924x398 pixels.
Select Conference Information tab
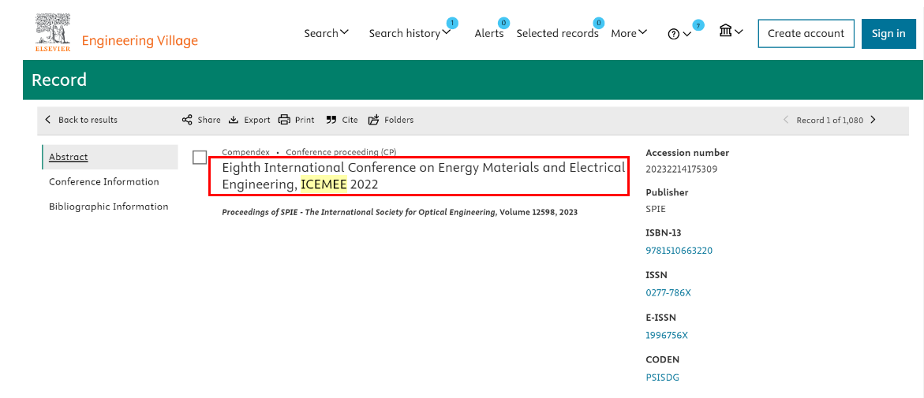pyautogui.click(x=103, y=181)
